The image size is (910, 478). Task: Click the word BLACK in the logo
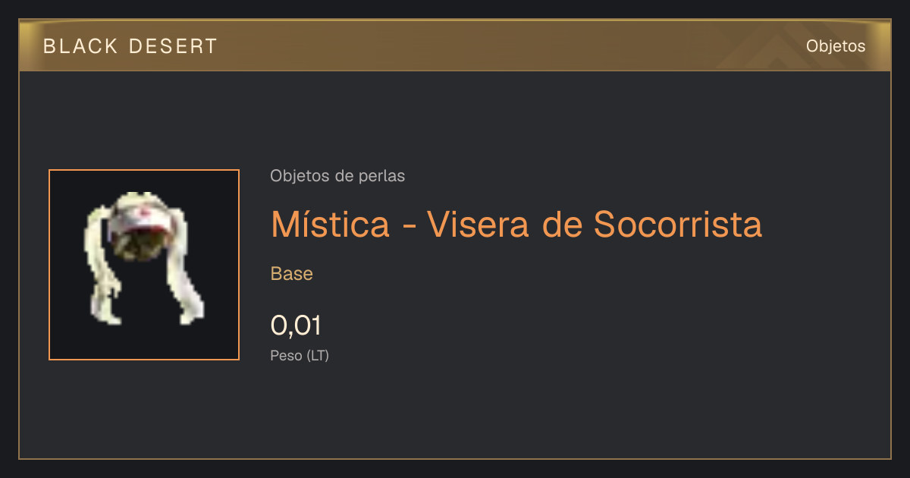click(x=80, y=46)
